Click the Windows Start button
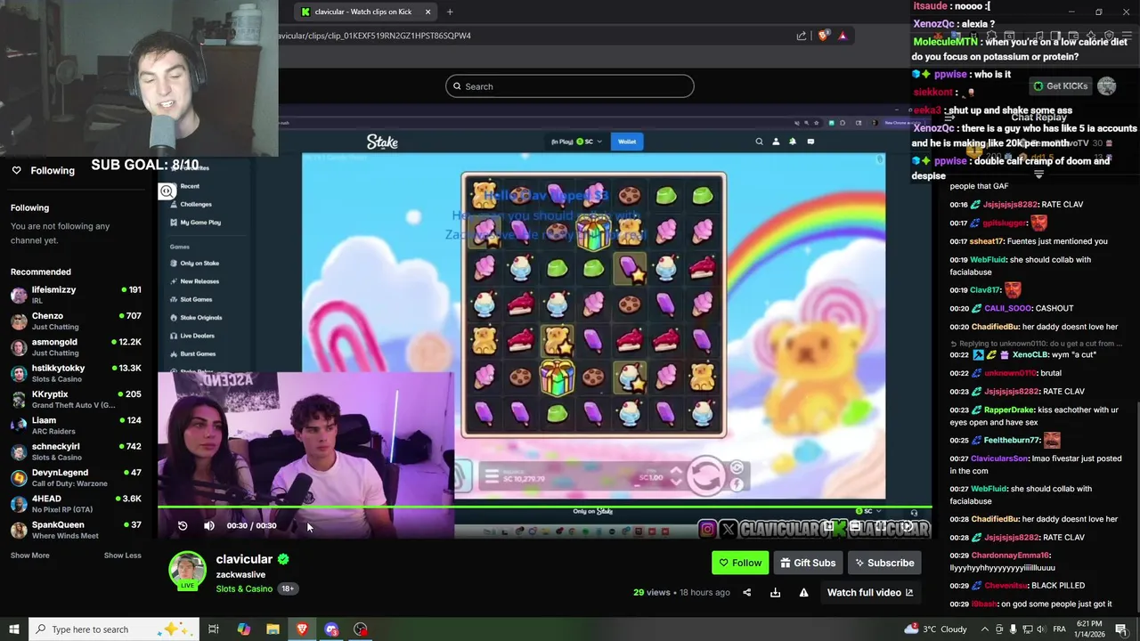This screenshot has height=641, width=1140. [x=14, y=629]
